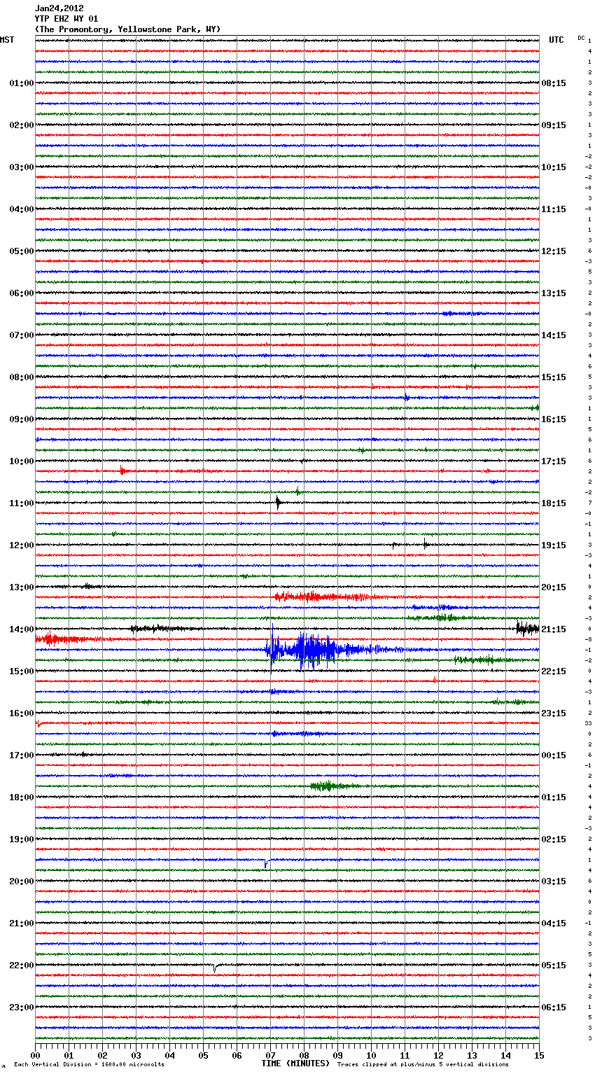Click the TIME (MINUTES) axis title
Image resolution: width=595 pixels, height=1074 pixels.
(x=295, y=1063)
